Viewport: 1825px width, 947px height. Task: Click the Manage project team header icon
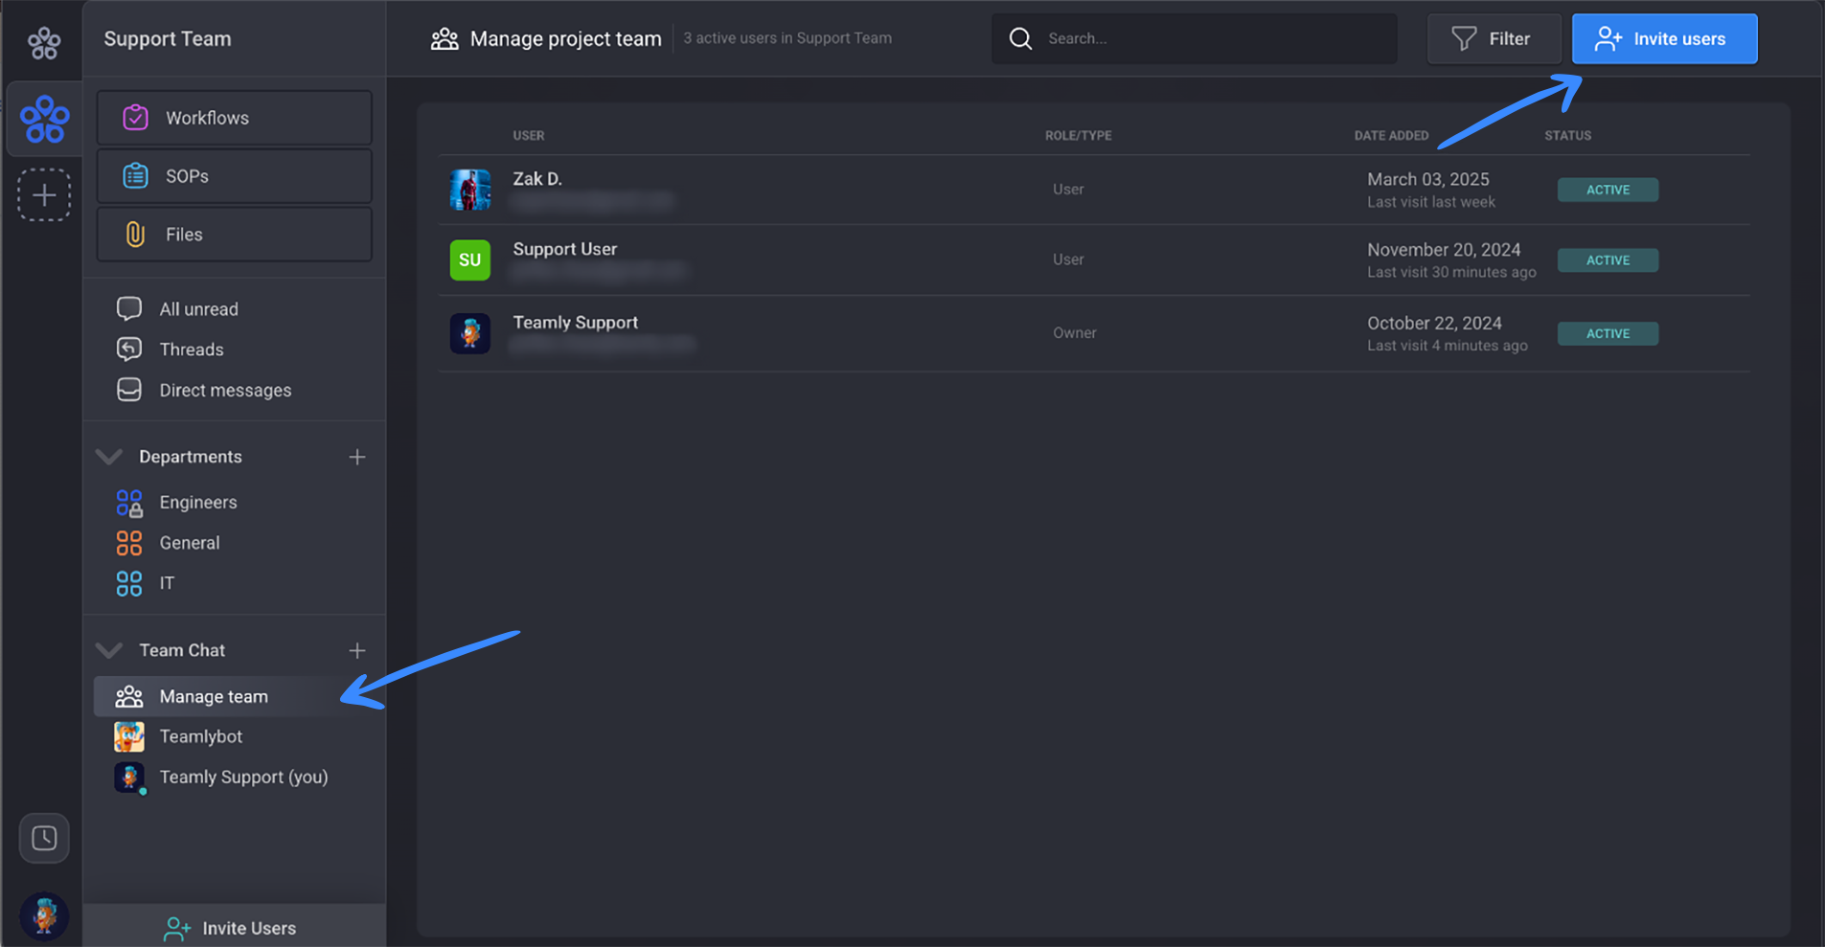[445, 38]
